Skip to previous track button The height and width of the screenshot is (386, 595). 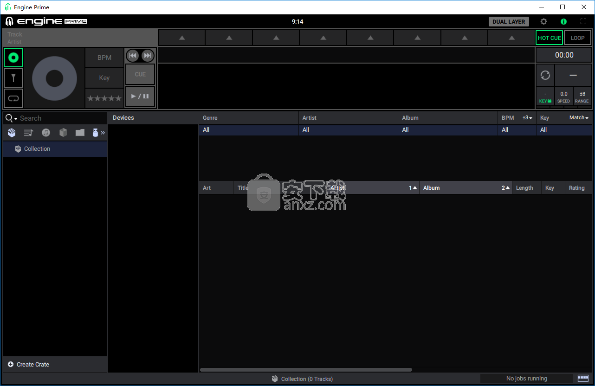(133, 56)
